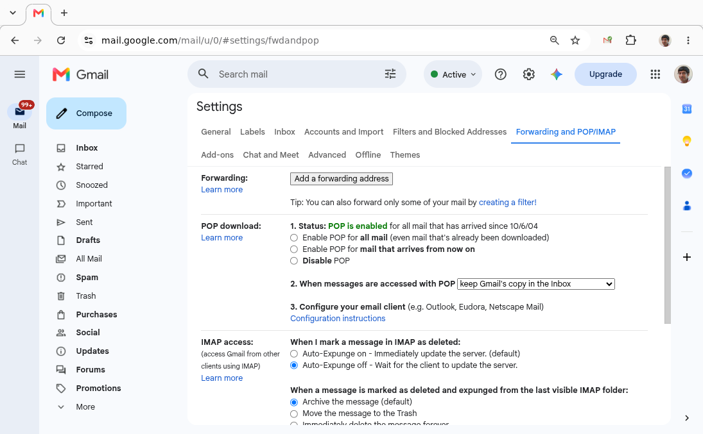
Task: Select Auto-Expunge off option
Action: tap(293, 365)
